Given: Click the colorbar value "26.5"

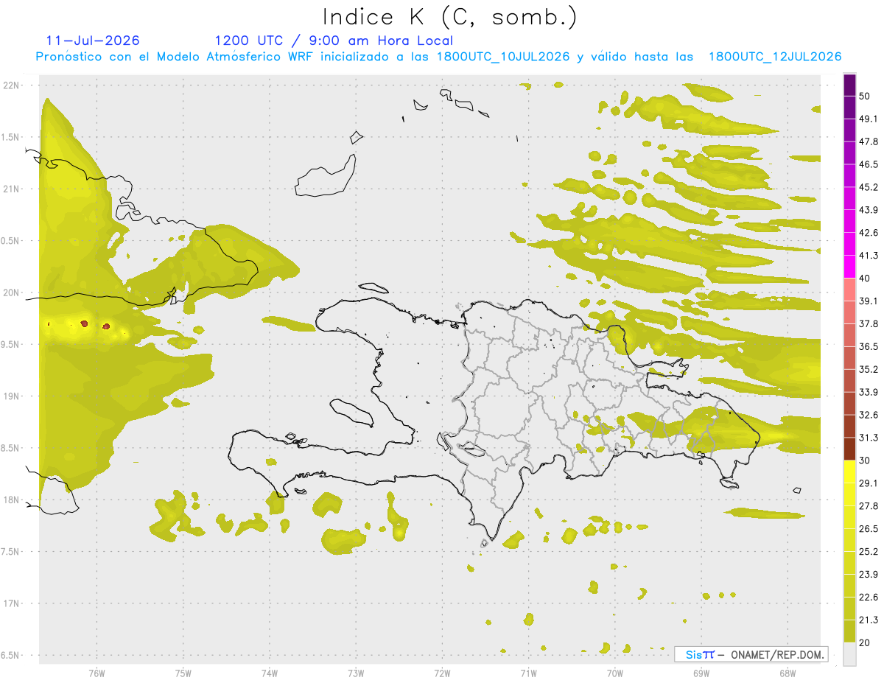Looking at the screenshot, I should click(869, 529).
